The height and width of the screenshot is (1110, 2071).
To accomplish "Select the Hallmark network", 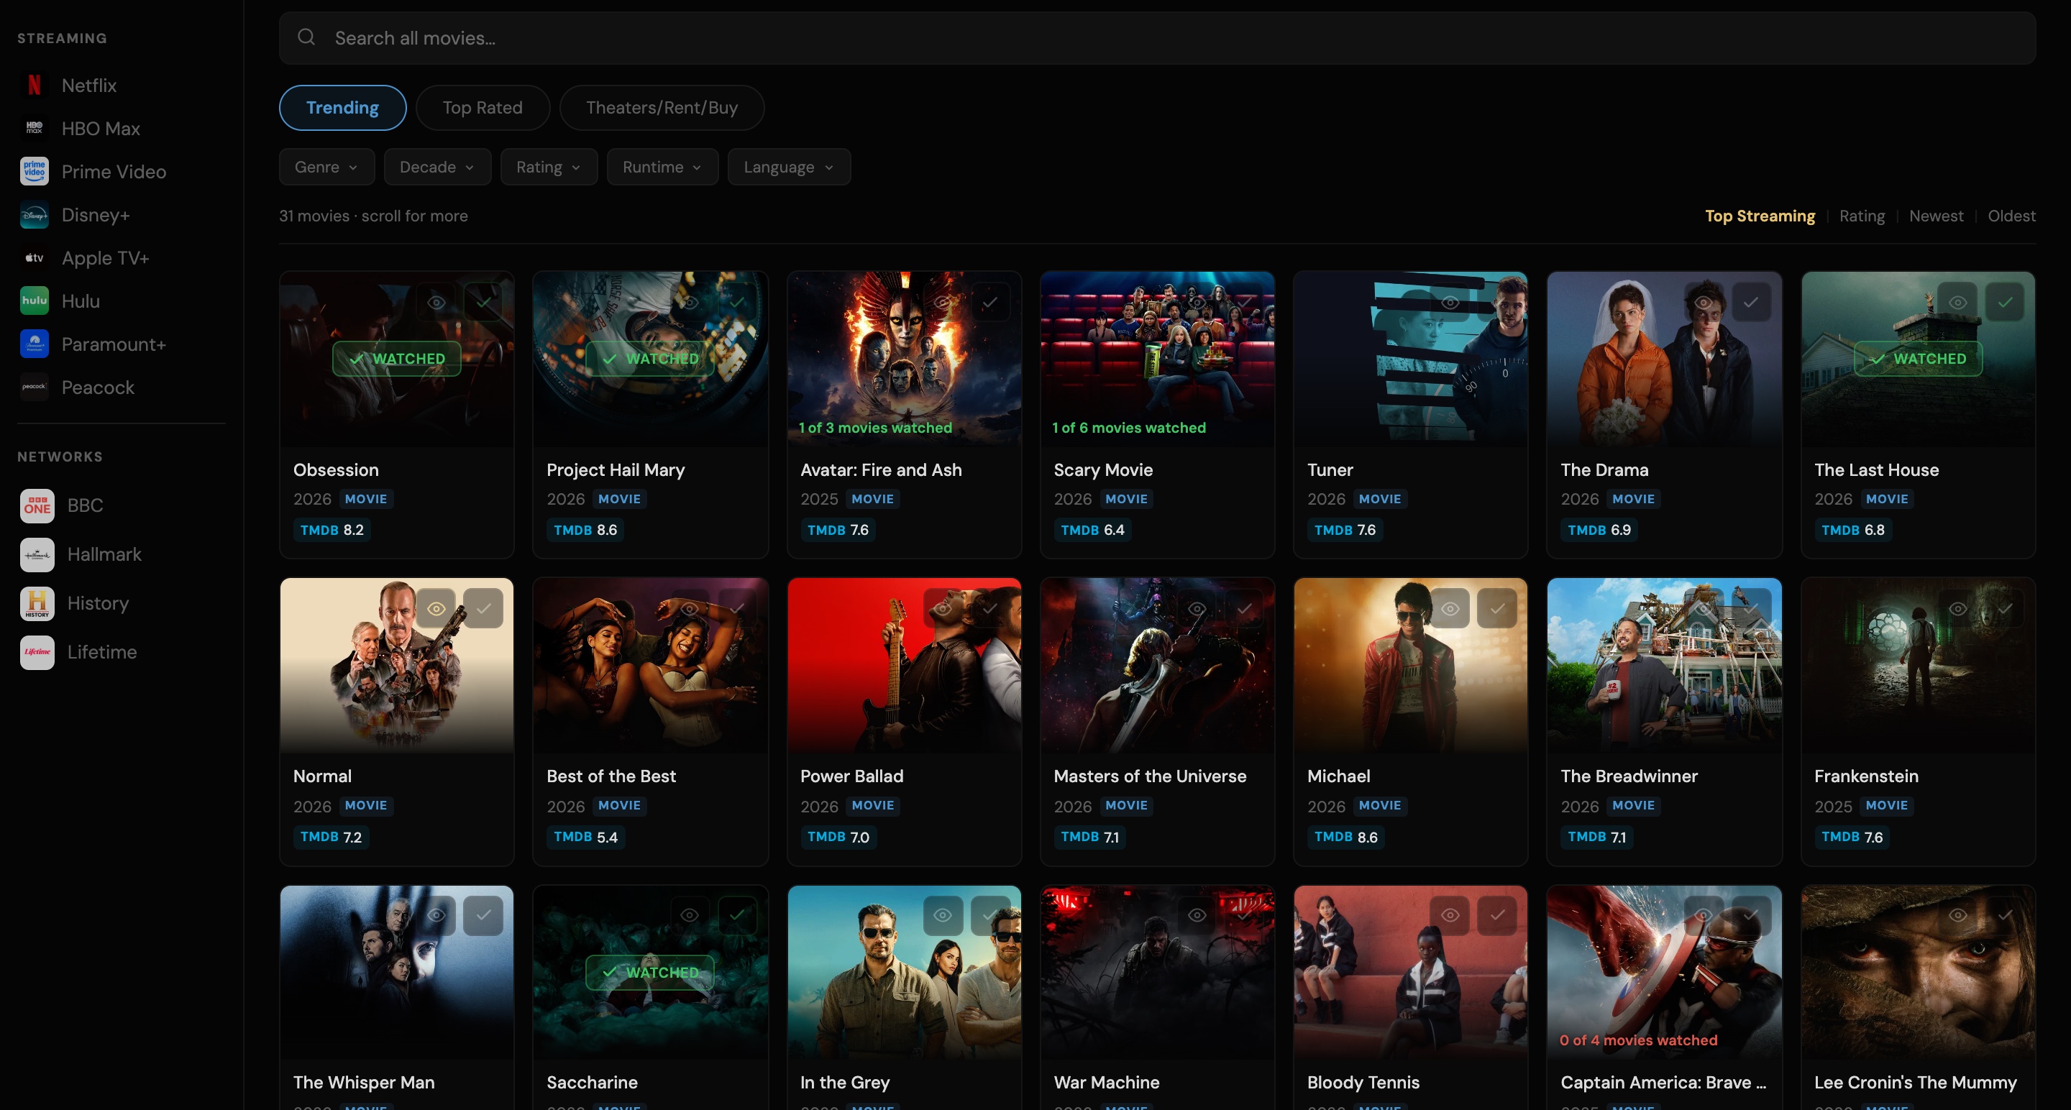I will click(x=81, y=554).
